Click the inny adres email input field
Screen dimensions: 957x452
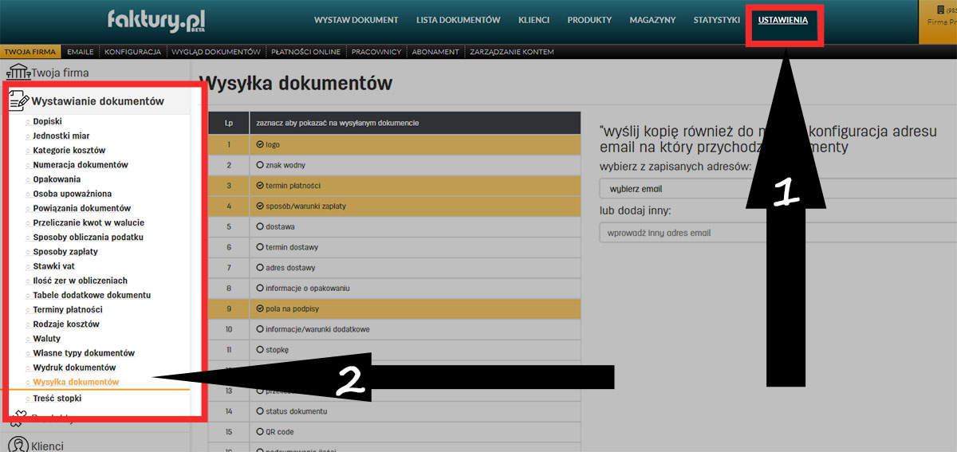(x=778, y=233)
